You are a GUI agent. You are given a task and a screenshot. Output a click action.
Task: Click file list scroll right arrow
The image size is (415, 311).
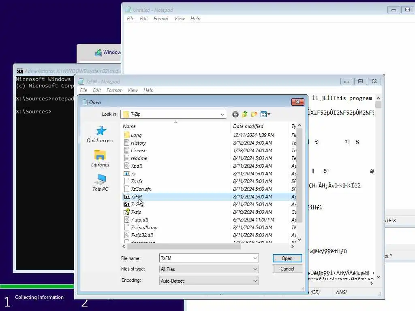pos(293,247)
